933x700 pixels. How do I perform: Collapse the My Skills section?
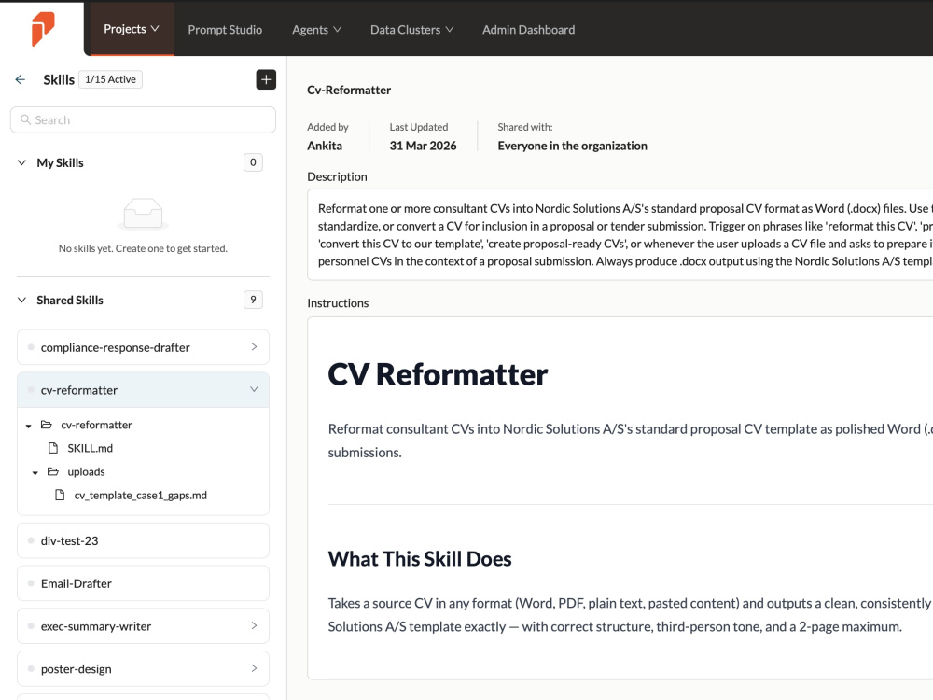22,162
